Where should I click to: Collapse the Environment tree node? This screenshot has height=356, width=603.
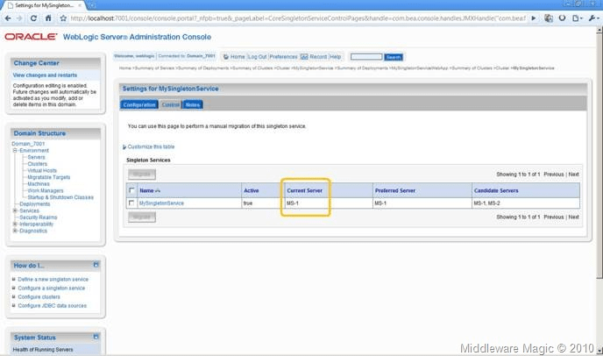coord(15,151)
